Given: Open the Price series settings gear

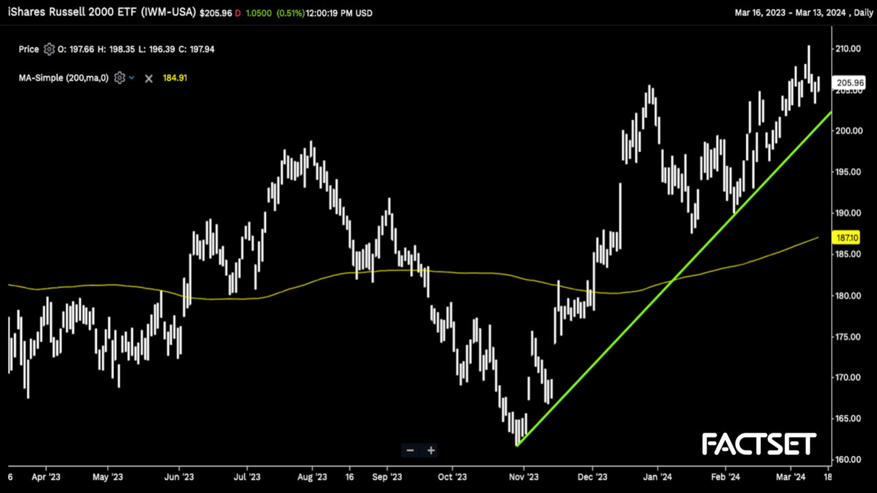Looking at the screenshot, I should click(x=49, y=49).
